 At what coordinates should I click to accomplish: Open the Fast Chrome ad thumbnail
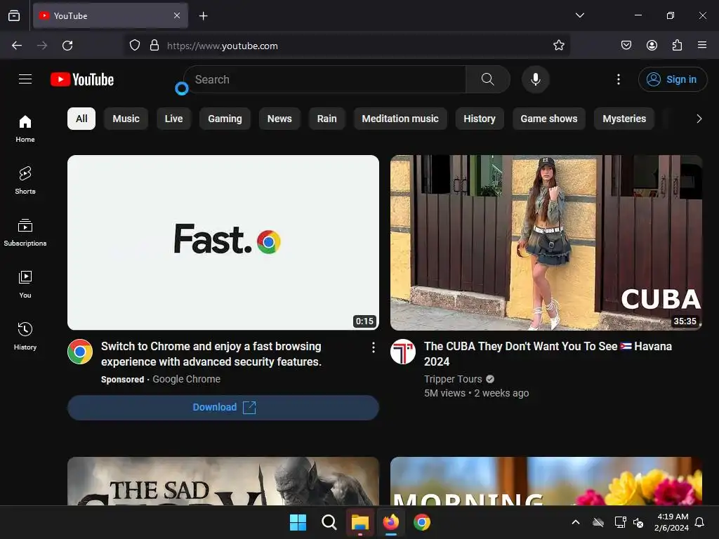tap(223, 242)
